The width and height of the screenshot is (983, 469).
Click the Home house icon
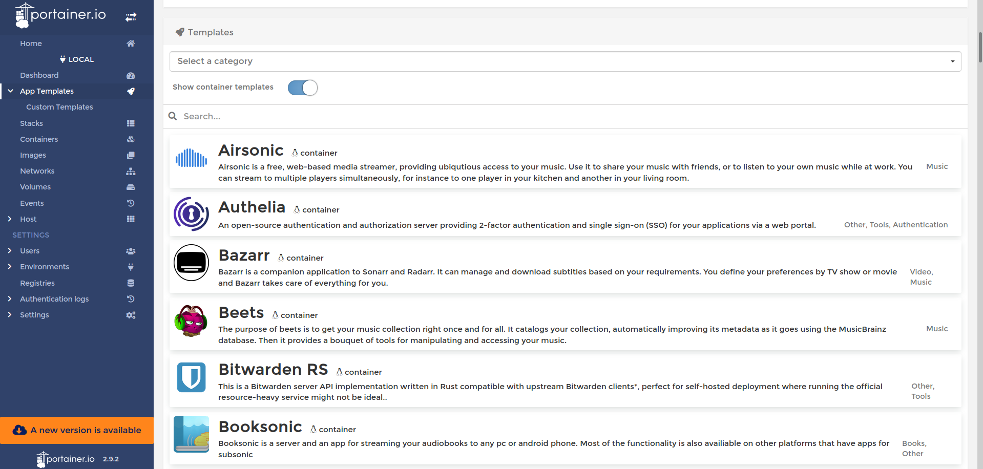pyautogui.click(x=131, y=44)
